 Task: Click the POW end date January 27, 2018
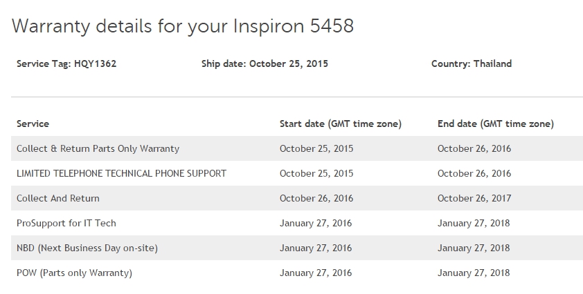point(474,273)
